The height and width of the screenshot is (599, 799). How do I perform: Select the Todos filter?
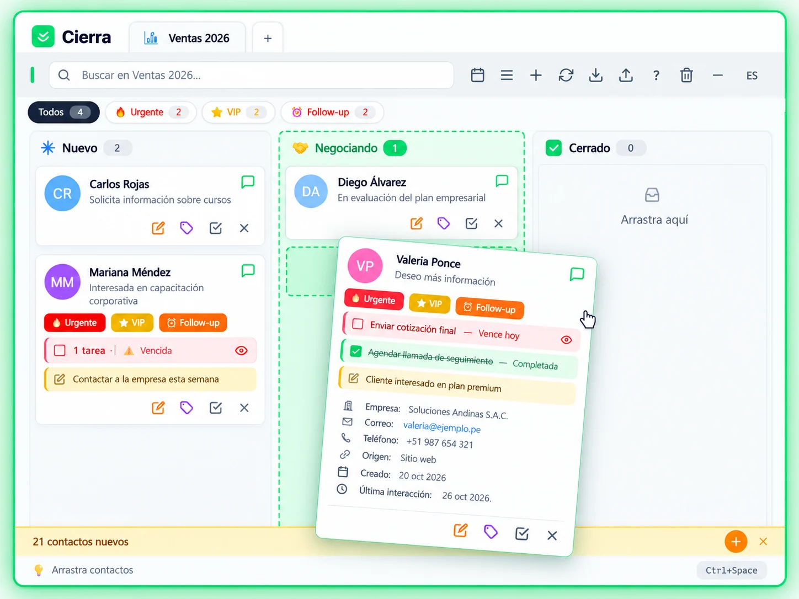pyautogui.click(x=63, y=112)
